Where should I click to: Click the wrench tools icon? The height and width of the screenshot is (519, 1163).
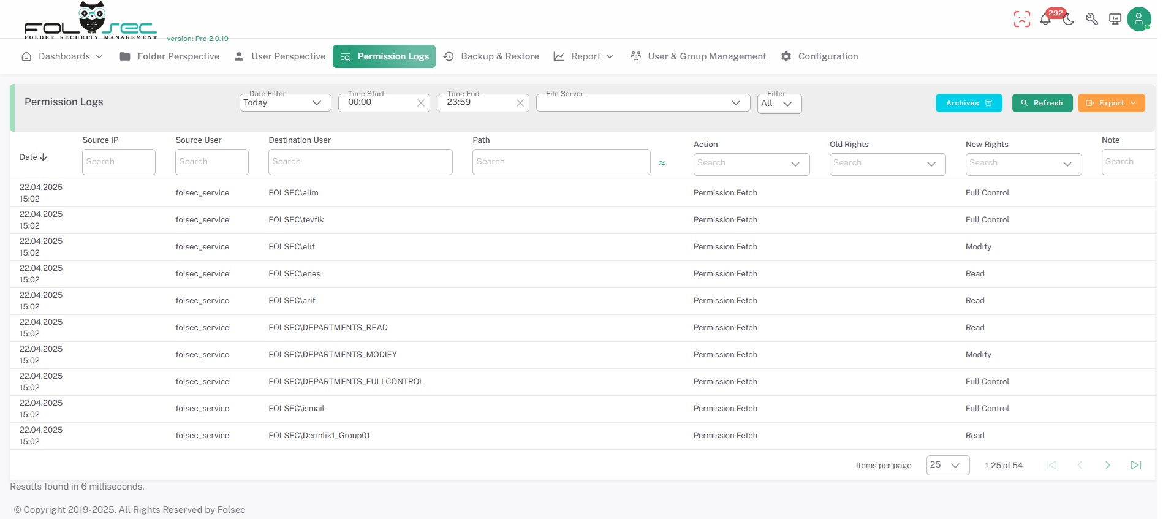(x=1091, y=19)
